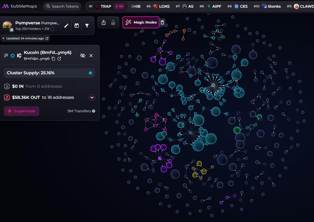
Task: Open address in external explorer
Action: 59,59
